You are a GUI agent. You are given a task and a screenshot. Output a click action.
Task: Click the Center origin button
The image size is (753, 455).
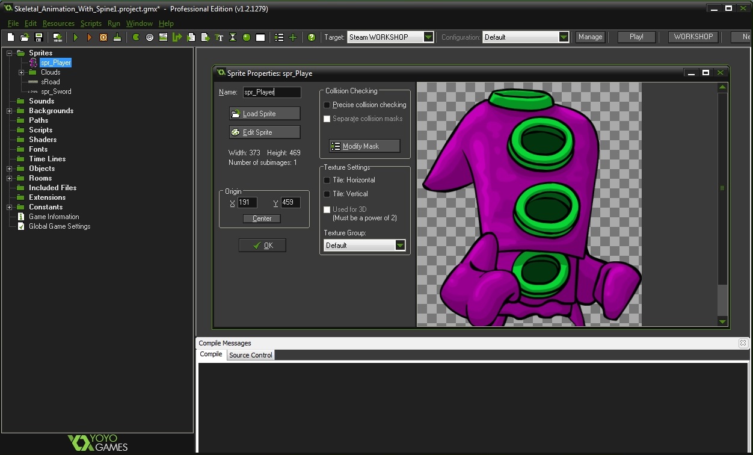pyautogui.click(x=262, y=218)
